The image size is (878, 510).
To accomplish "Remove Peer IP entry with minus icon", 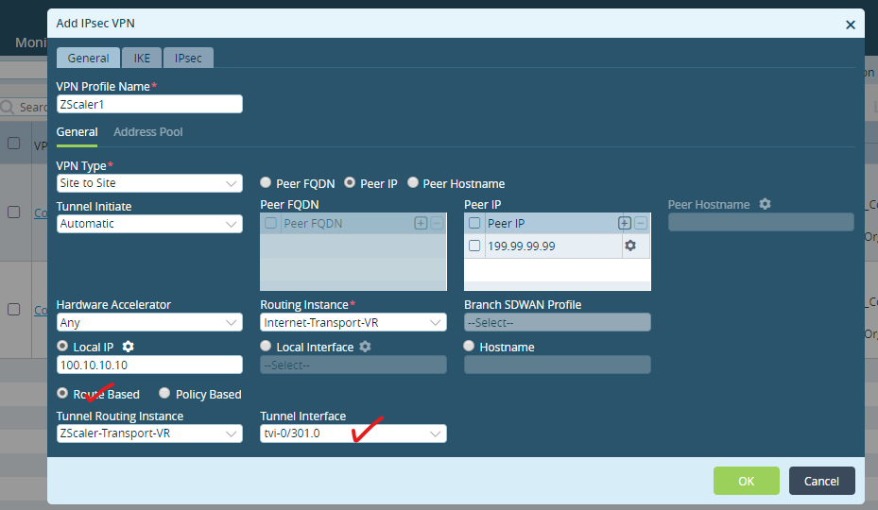I will coord(641,224).
